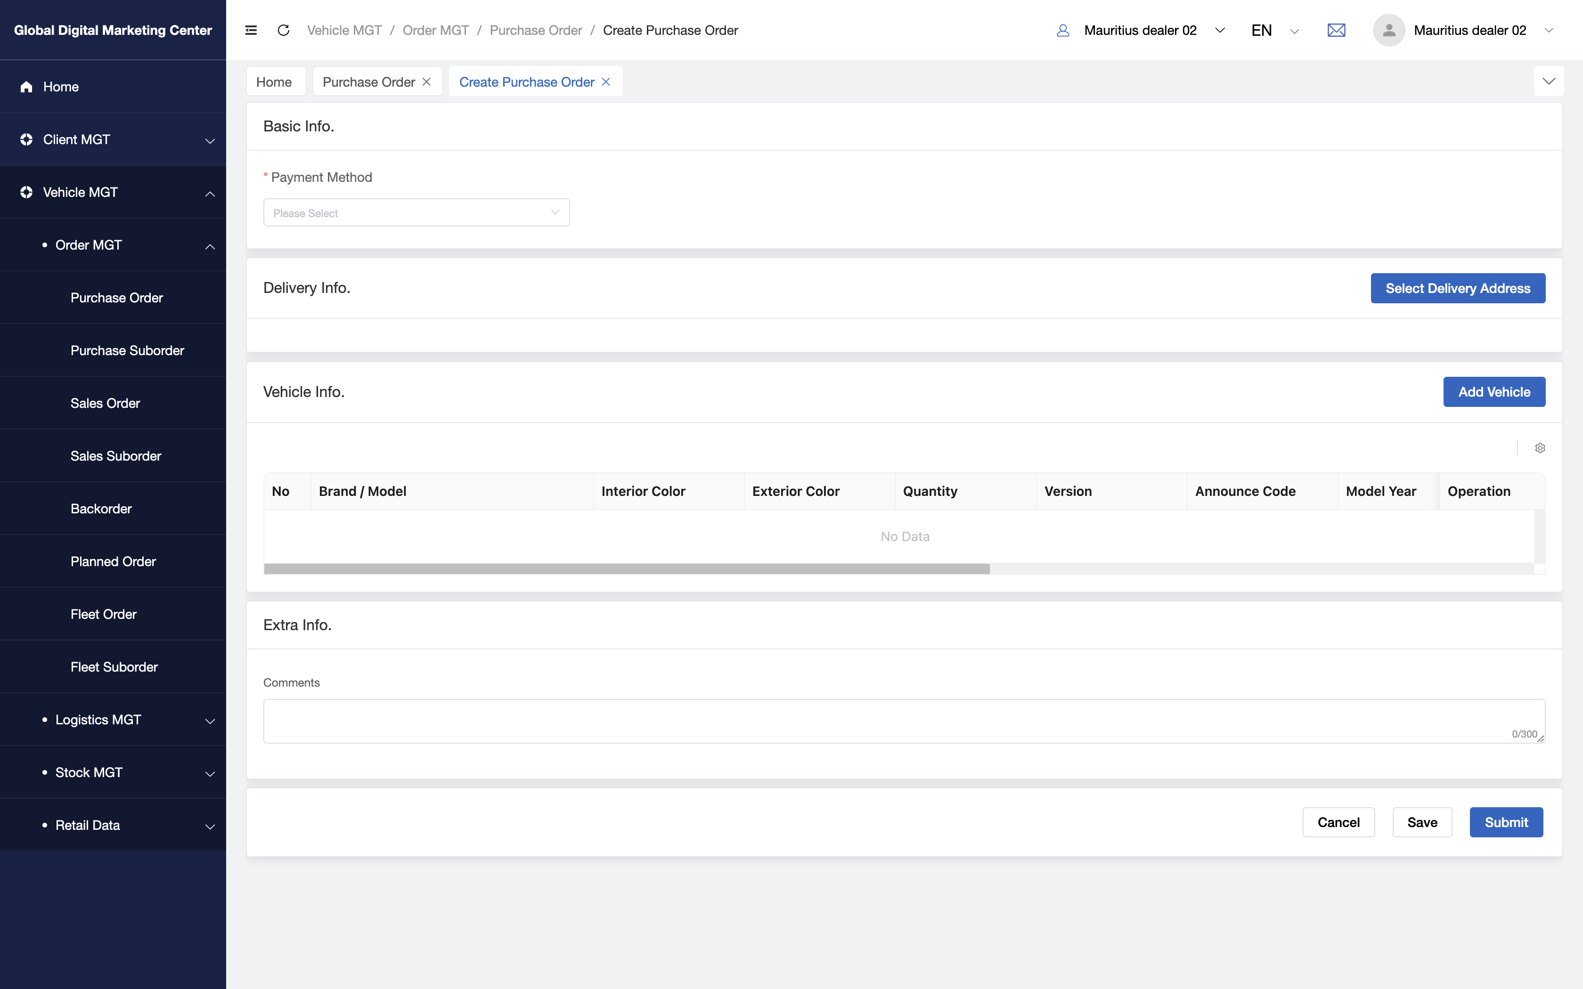1583x989 pixels.
Task: Click the Announce Code column header
Action: [x=1263, y=491]
